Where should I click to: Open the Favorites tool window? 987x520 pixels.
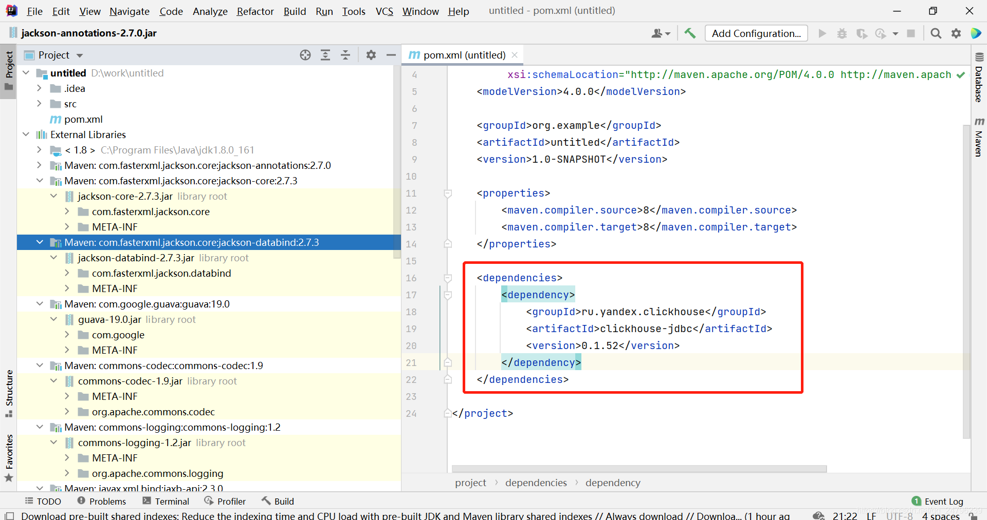click(9, 458)
